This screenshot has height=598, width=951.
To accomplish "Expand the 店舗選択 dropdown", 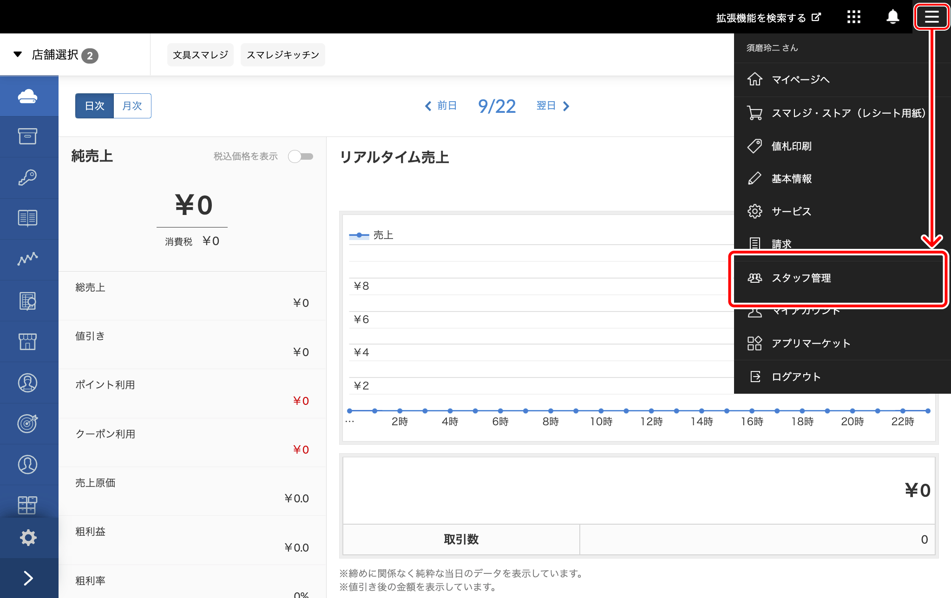I will pos(56,55).
